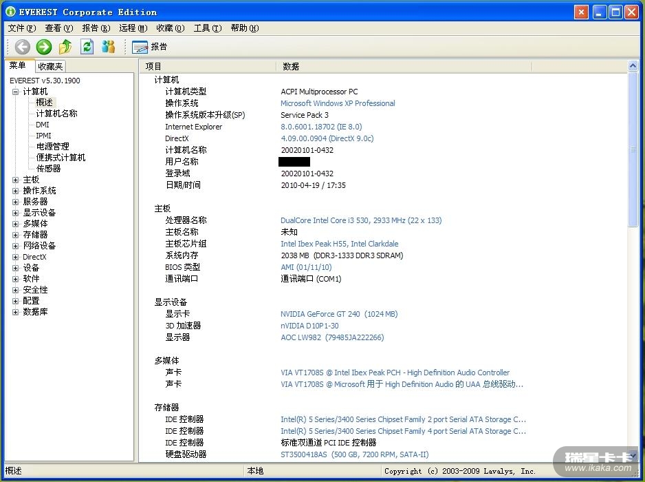Expand the 安全性 tree node
This screenshot has width=645, height=482.
[15, 290]
